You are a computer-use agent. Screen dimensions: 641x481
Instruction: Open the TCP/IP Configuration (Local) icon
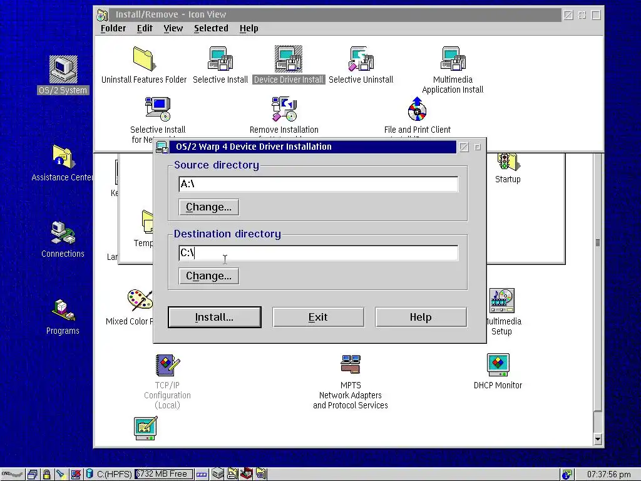tap(168, 365)
